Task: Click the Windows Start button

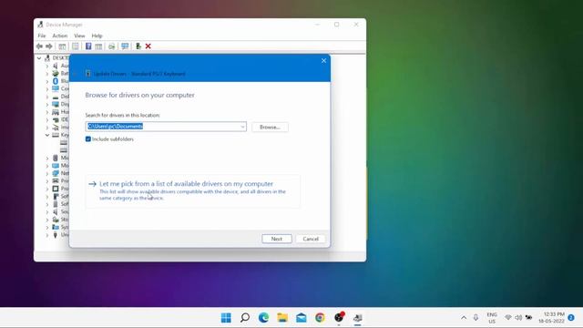Action: 226,318
